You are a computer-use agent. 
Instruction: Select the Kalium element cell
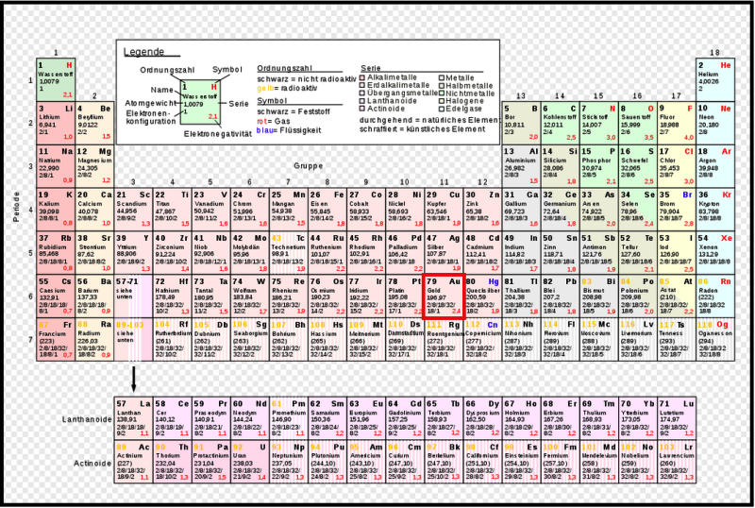point(56,210)
